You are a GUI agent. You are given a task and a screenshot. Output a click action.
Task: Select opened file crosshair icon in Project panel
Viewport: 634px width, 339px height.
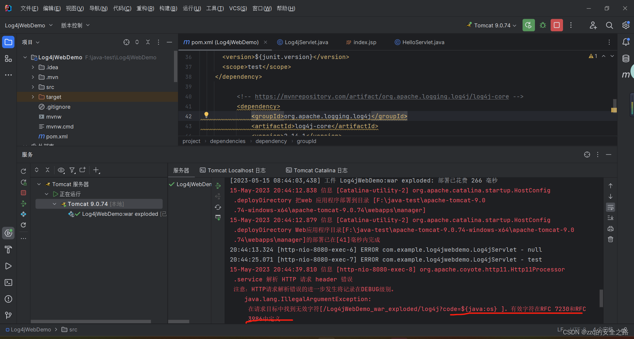click(x=126, y=42)
